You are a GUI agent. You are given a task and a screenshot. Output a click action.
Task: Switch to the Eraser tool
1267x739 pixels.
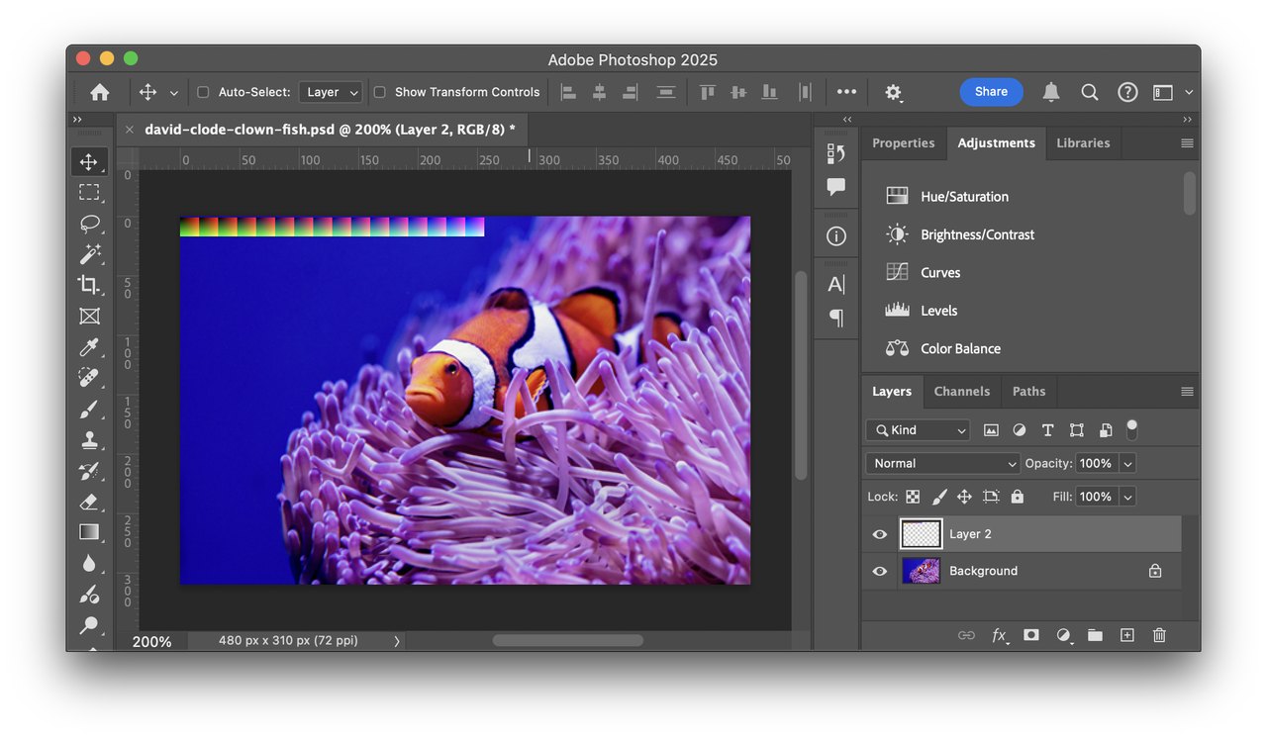(89, 502)
